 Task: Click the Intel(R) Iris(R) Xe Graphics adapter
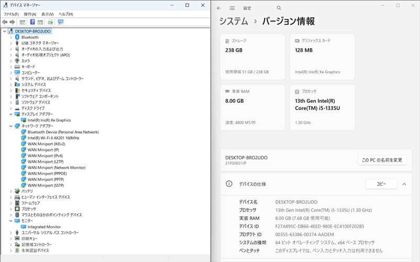click(x=49, y=120)
